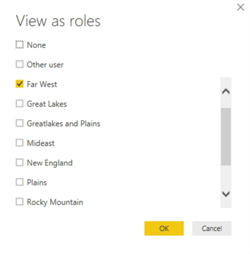
Task: Uncheck the Far West role
Action: tap(20, 84)
